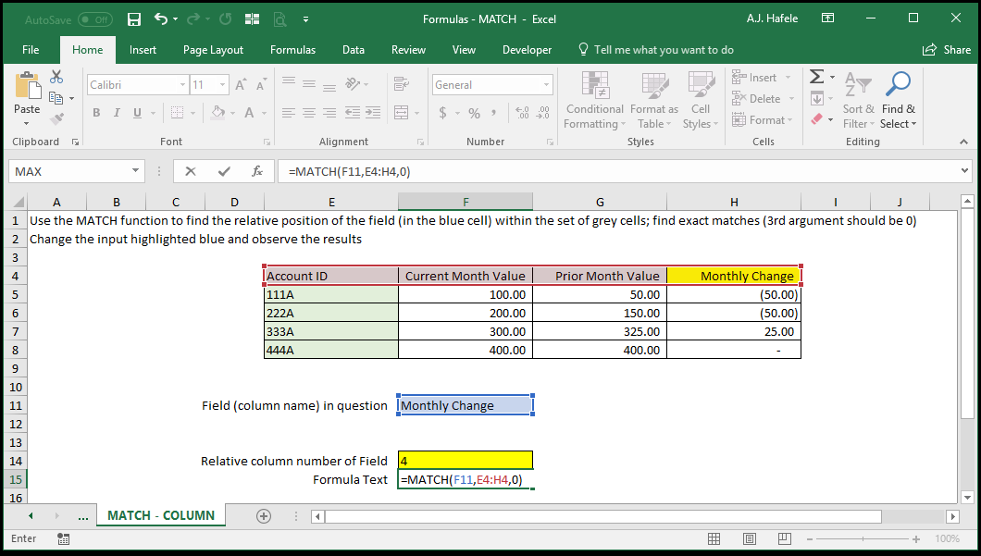Click the Wrap Text icon
Screen dimensions: 981x556
[x=401, y=84]
